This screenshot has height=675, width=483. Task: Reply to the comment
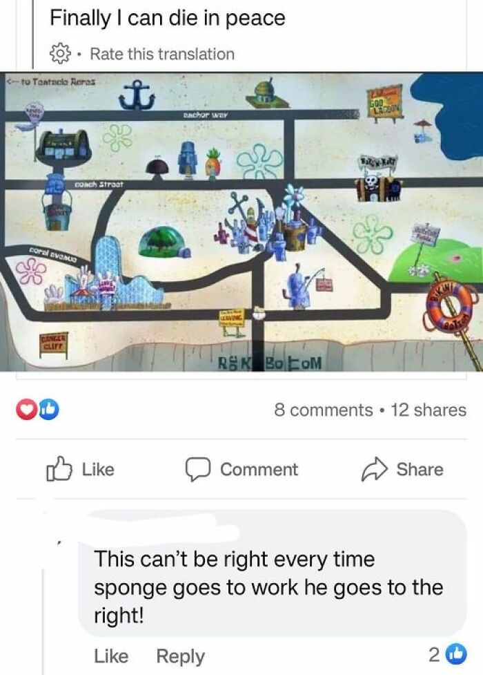(x=180, y=656)
